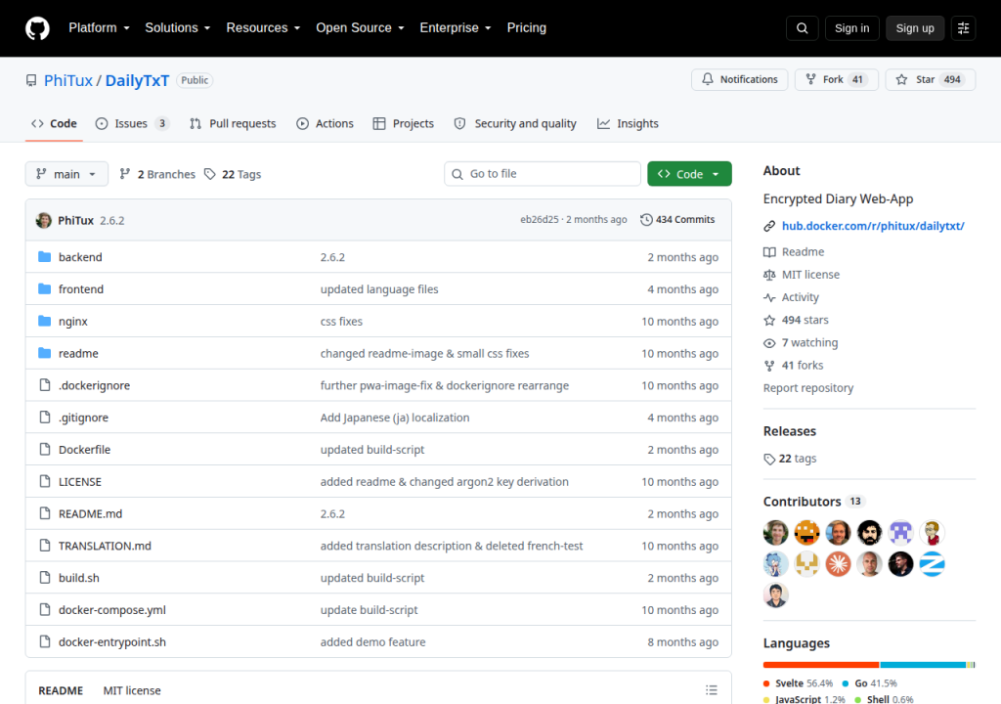Open commit 'Add Japanese (ja) localization'
The height and width of the screenshot is (704, 1001).
(x=395, y=418)
